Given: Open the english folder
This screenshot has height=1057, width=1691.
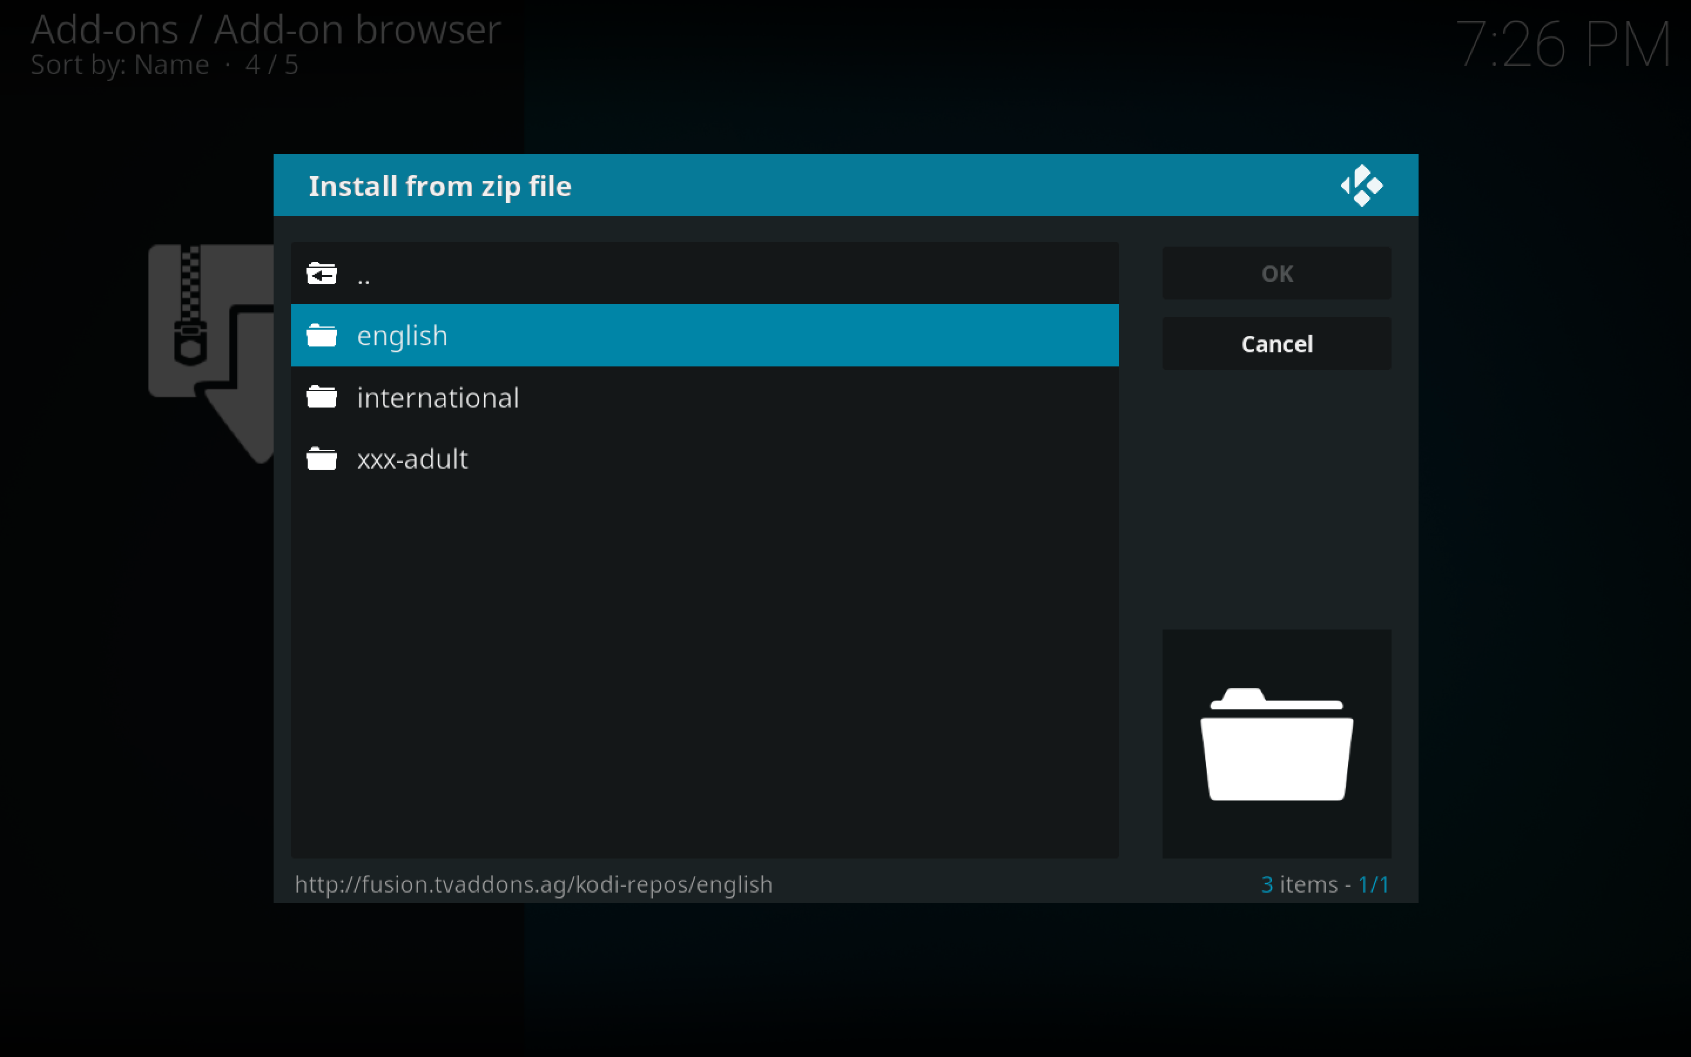Looking at the screenshot, I should (402, 335).
